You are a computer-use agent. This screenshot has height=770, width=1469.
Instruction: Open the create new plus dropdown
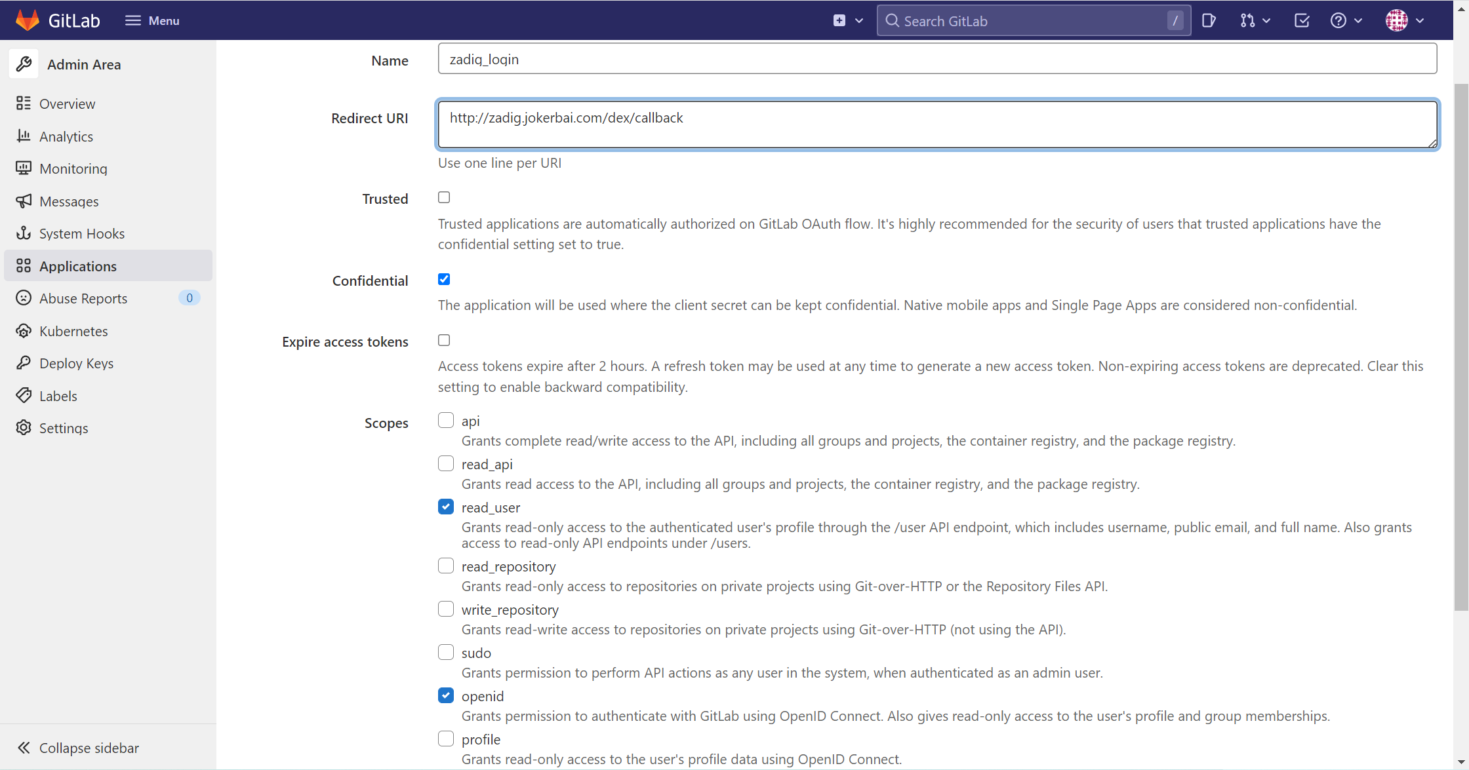click(848, 20)
